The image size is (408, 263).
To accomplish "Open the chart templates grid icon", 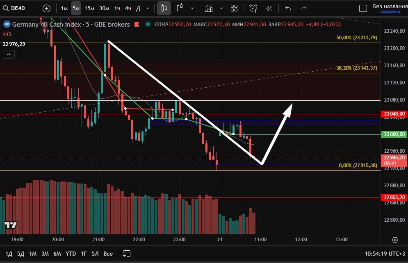I will (234, 8).
